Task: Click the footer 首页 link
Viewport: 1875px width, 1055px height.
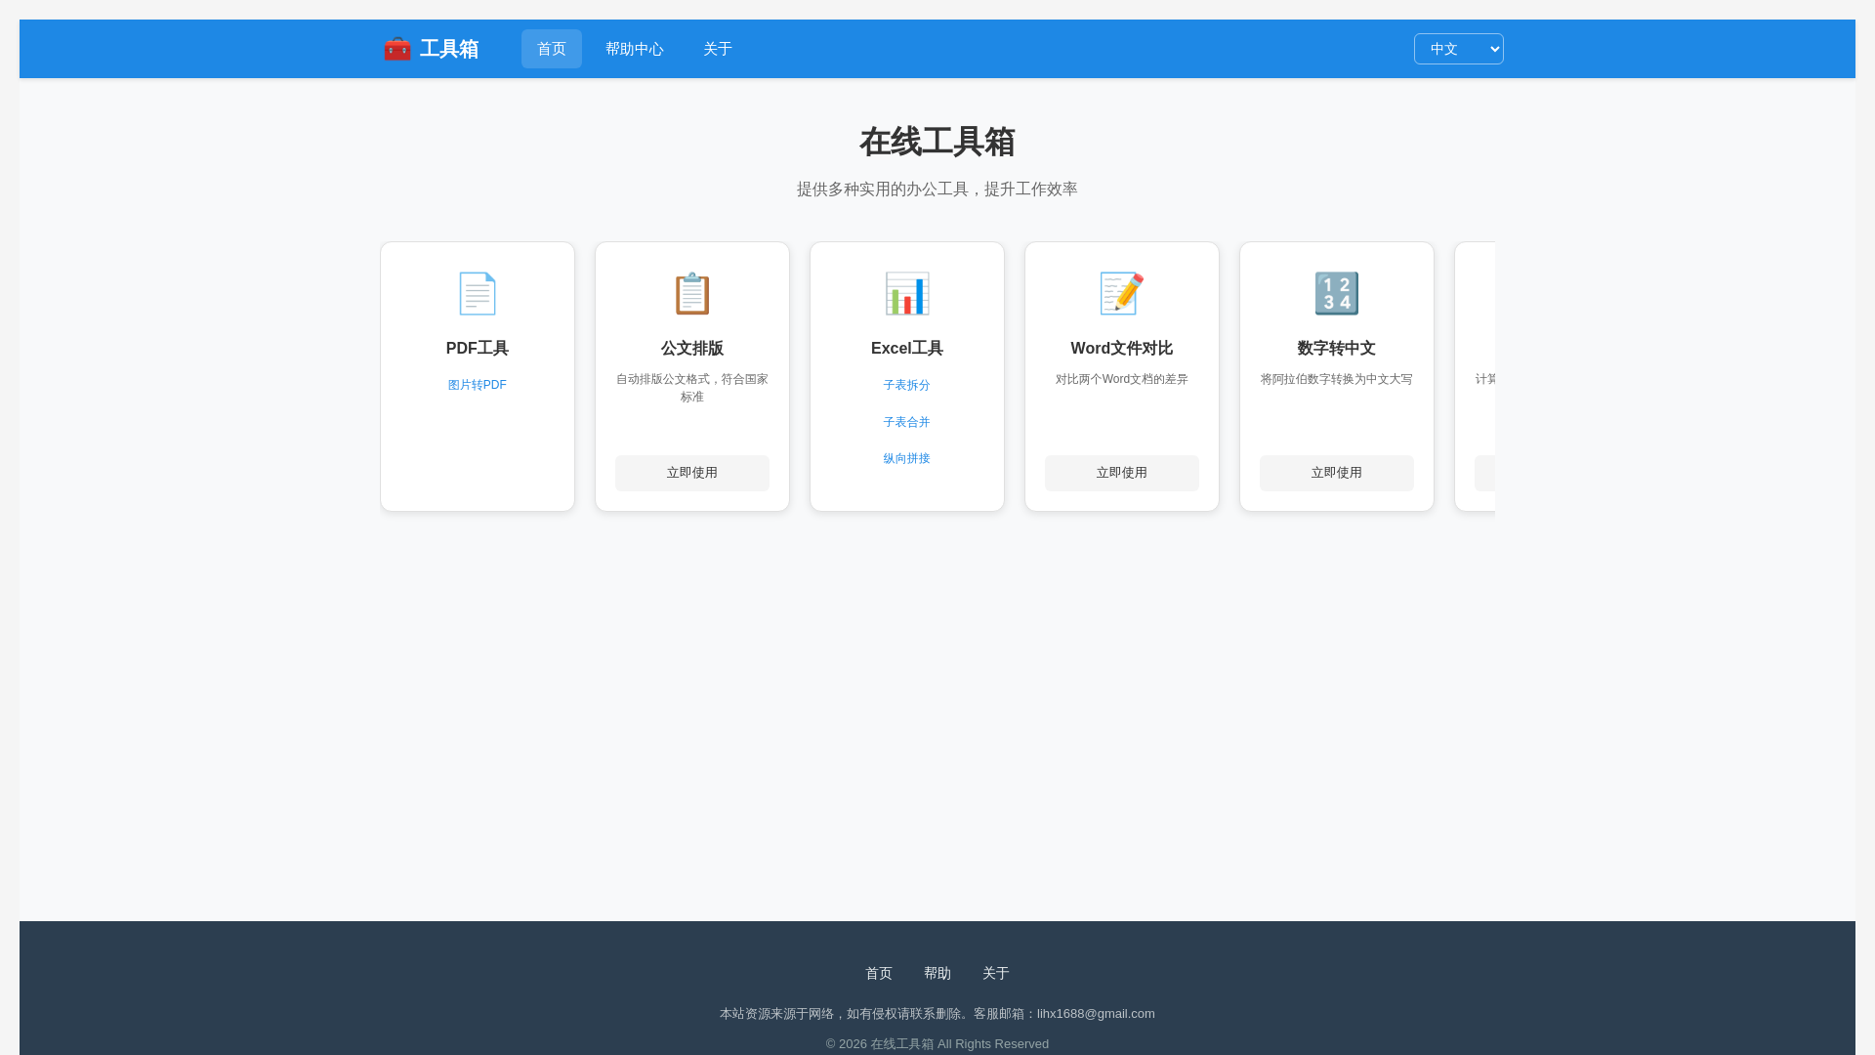Action: 879,973
